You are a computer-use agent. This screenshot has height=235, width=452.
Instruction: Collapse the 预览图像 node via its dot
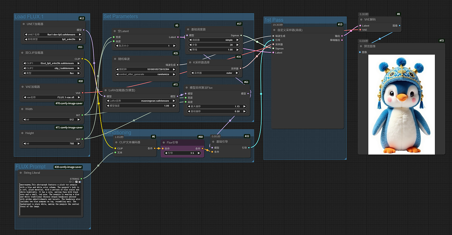(361, 46)
